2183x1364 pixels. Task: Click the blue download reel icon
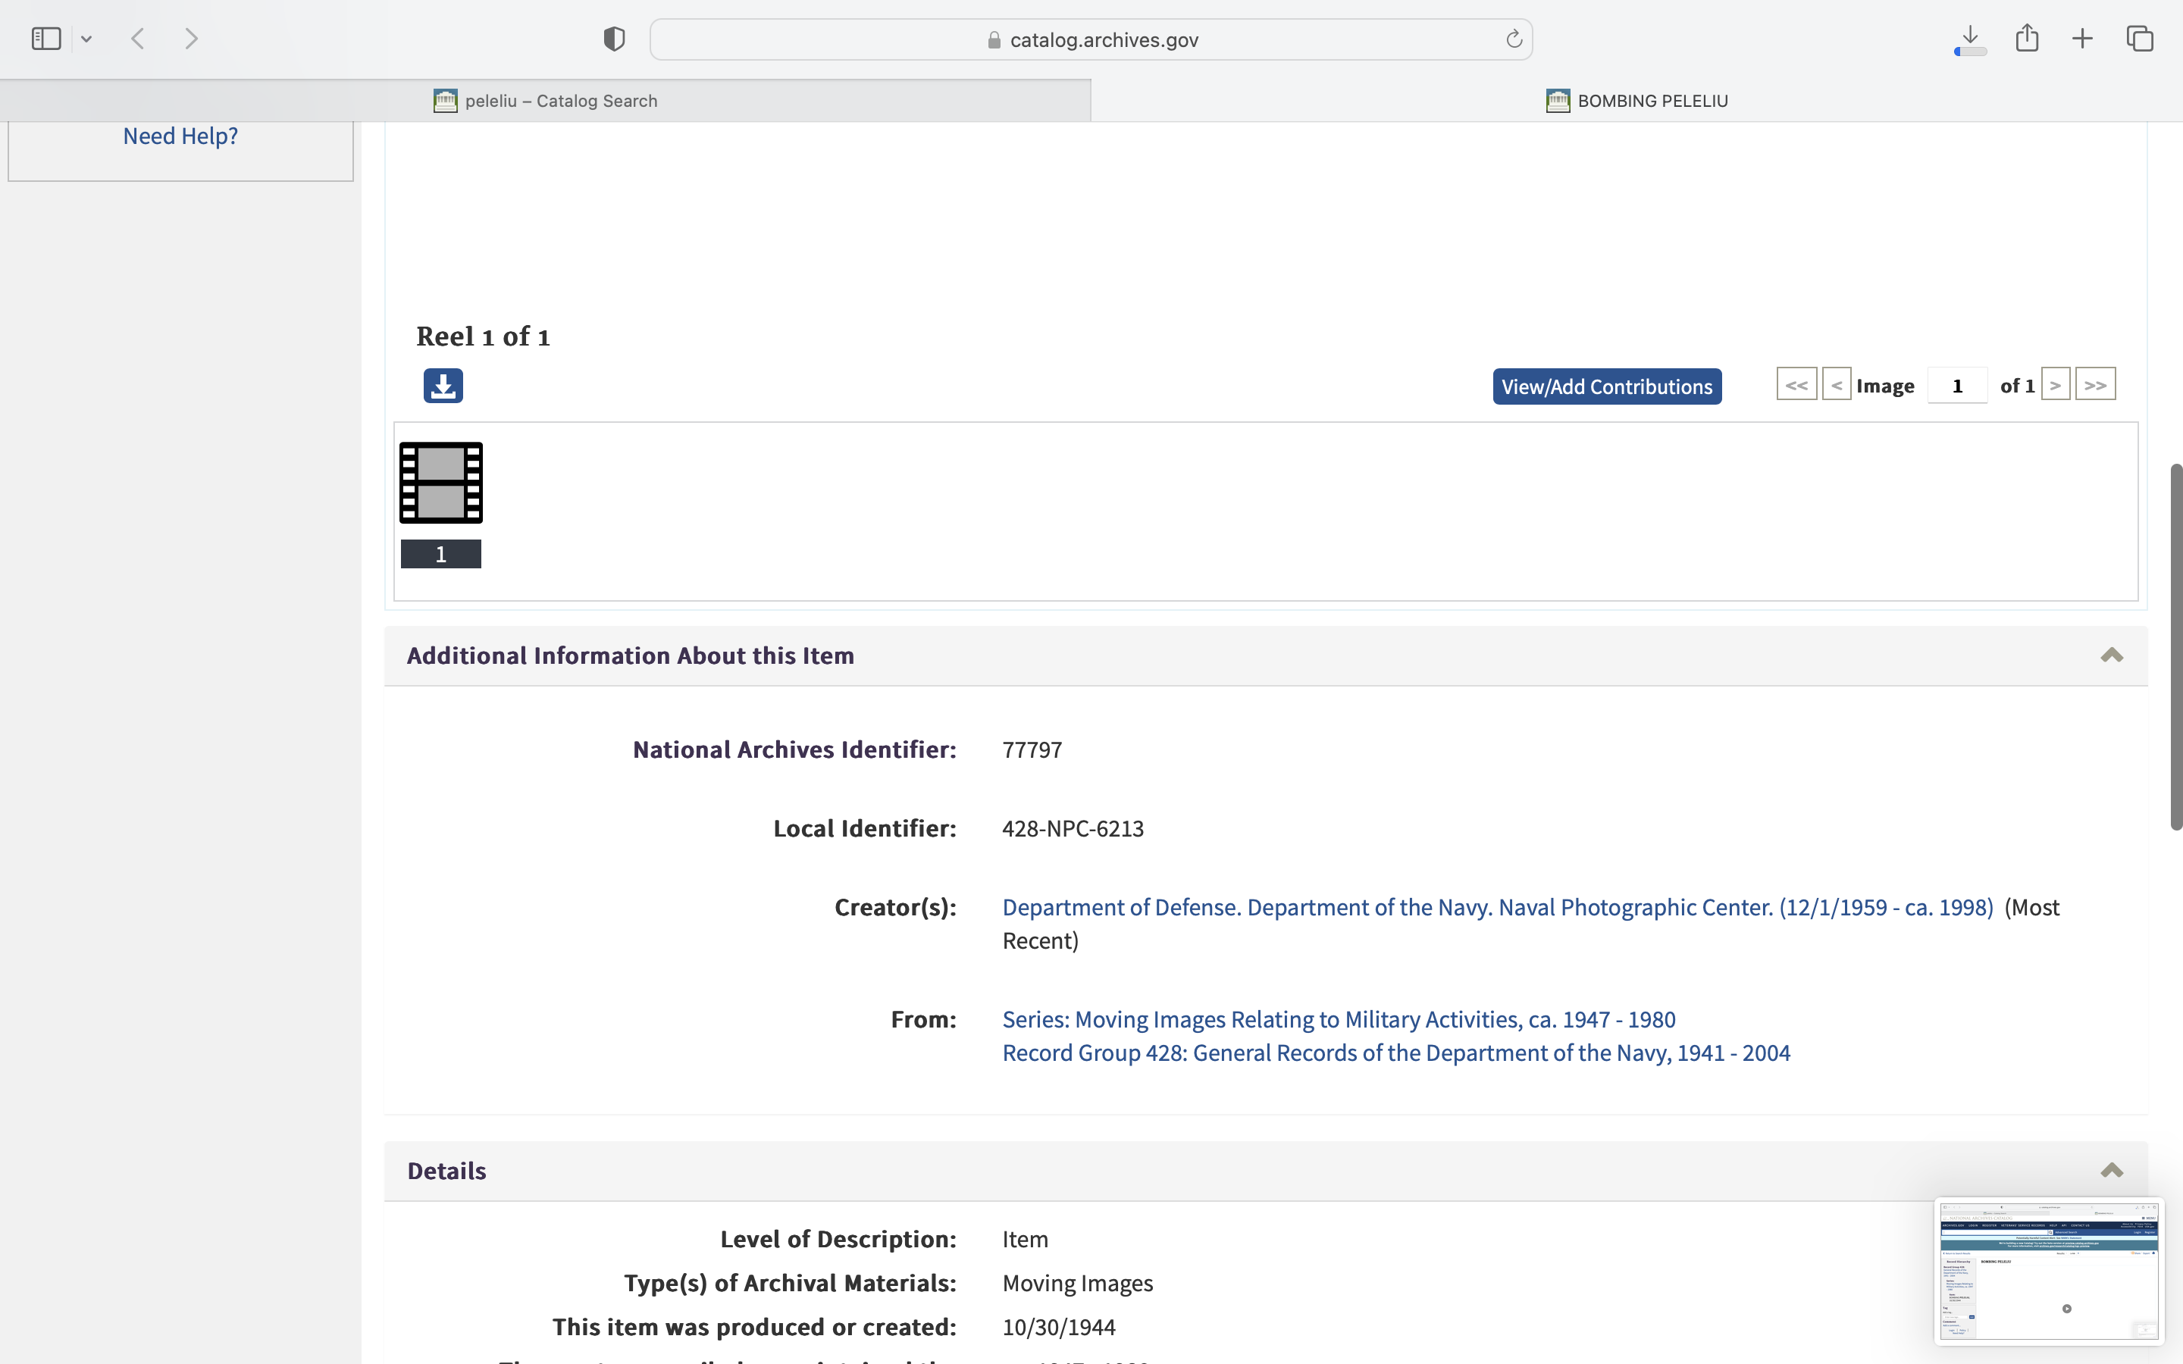pyautogui.click(x=443, y=385)
